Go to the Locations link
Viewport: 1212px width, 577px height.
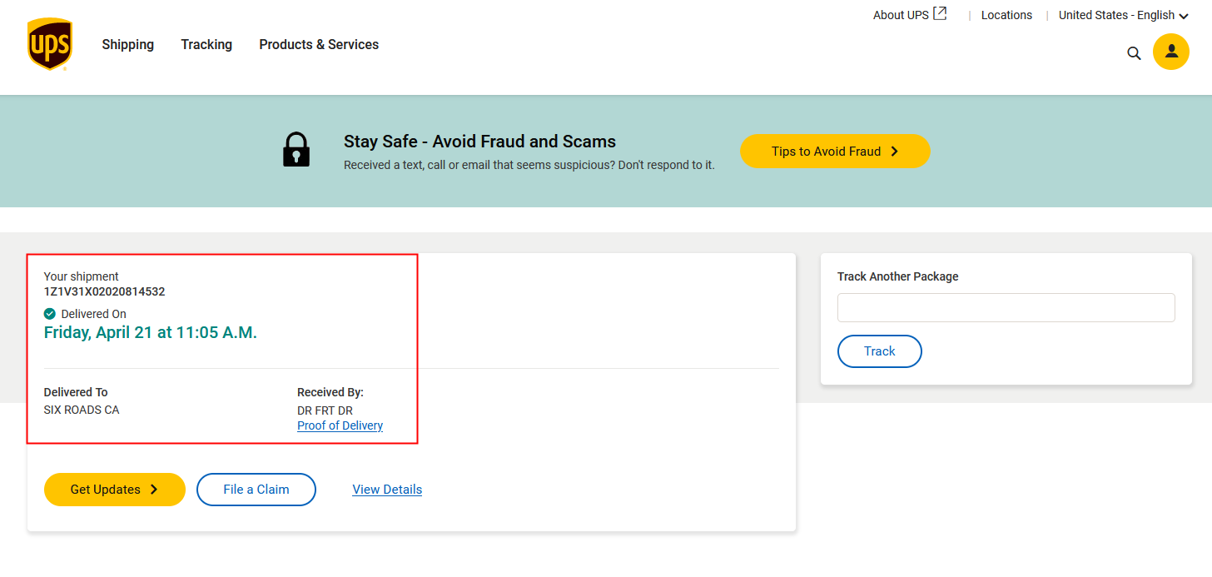(x=1006, y=15)
